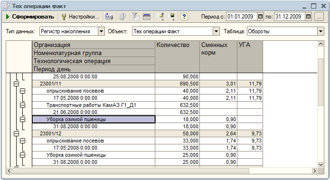
Task: Click the horizontal scrollbar left arrow
Action: [9, 171]
